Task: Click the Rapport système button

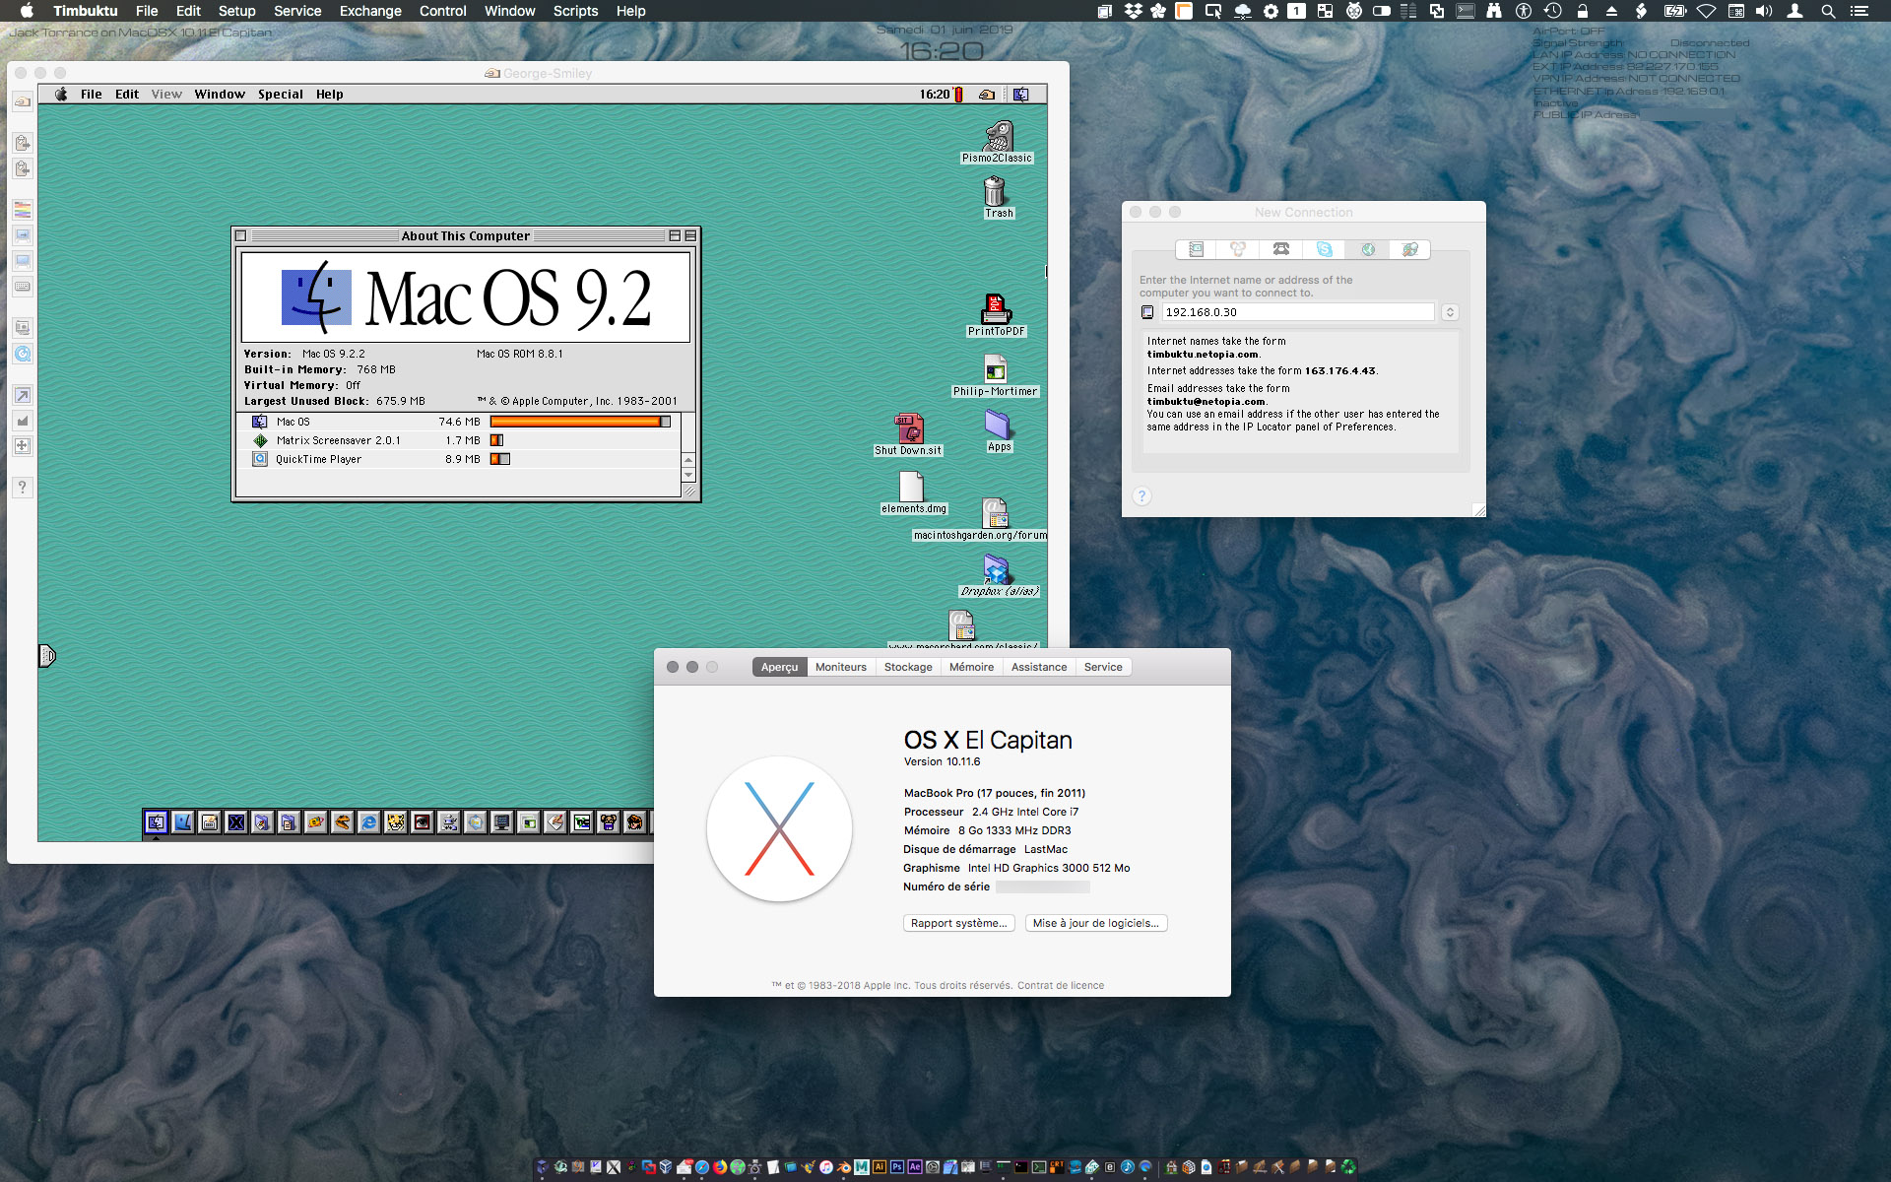Action: 958,923
